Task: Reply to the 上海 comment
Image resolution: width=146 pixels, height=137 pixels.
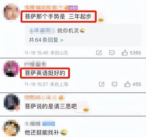Action: (114, 84)
